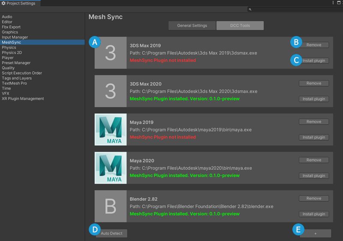The image size is (343, 241).
Task: Click the Auto Detect button
Action: [111, 233]
